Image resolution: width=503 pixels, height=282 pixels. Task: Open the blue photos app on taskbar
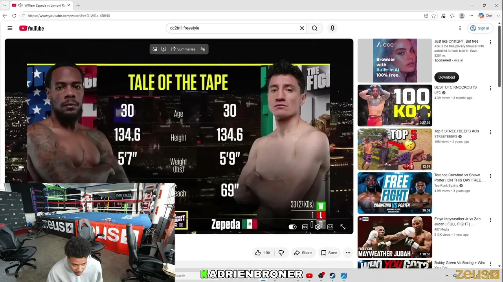tap(344, 276)
